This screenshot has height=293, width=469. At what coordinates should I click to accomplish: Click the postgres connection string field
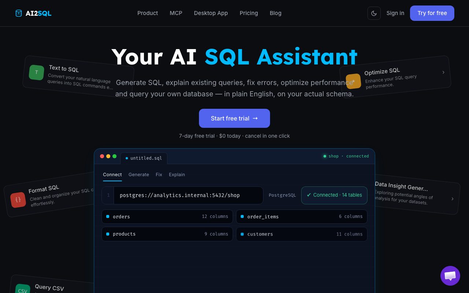coord(182,195)
